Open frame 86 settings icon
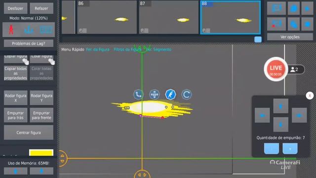 [x=83, y=31]
